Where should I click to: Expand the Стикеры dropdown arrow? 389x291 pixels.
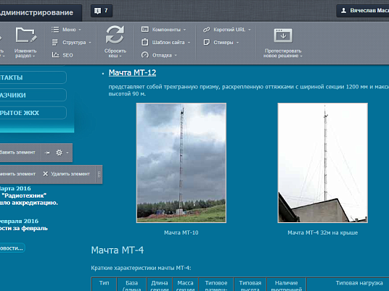click(237, 43)
